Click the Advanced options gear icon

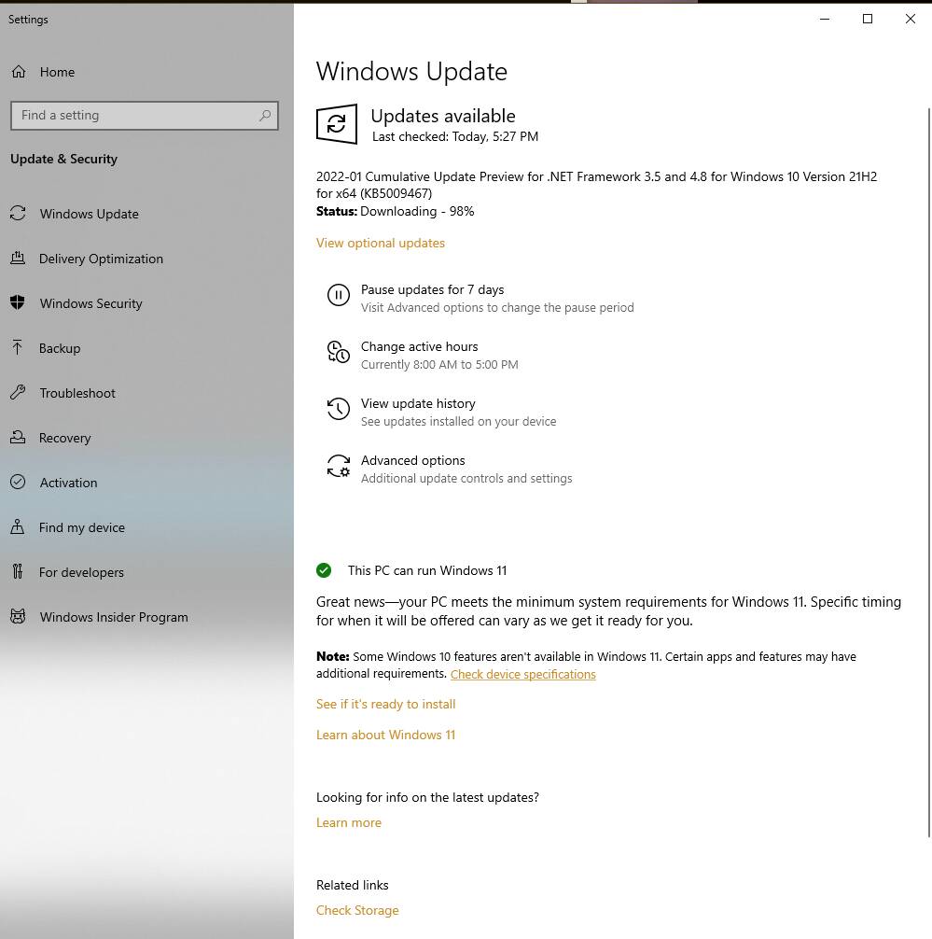click(338, 467)
